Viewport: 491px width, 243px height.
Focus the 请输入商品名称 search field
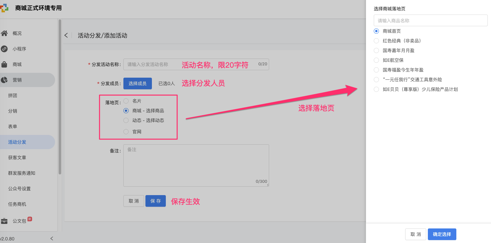coord(430,20)
